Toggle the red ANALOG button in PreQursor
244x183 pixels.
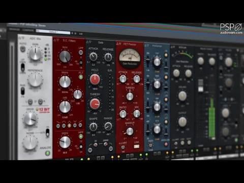click(166, 144)
